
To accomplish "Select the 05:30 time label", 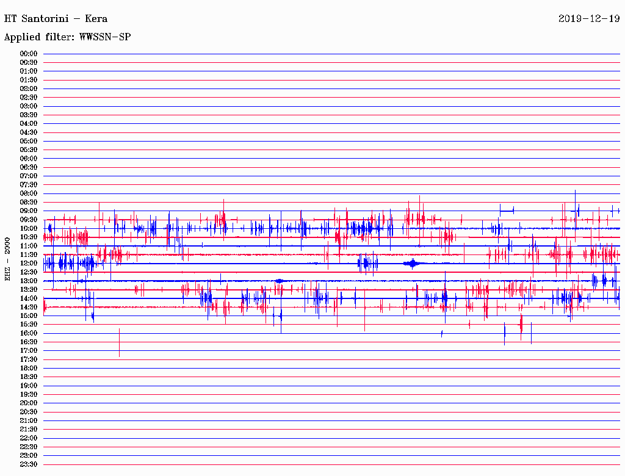I will pyautogui.click(x=29, y=150).
